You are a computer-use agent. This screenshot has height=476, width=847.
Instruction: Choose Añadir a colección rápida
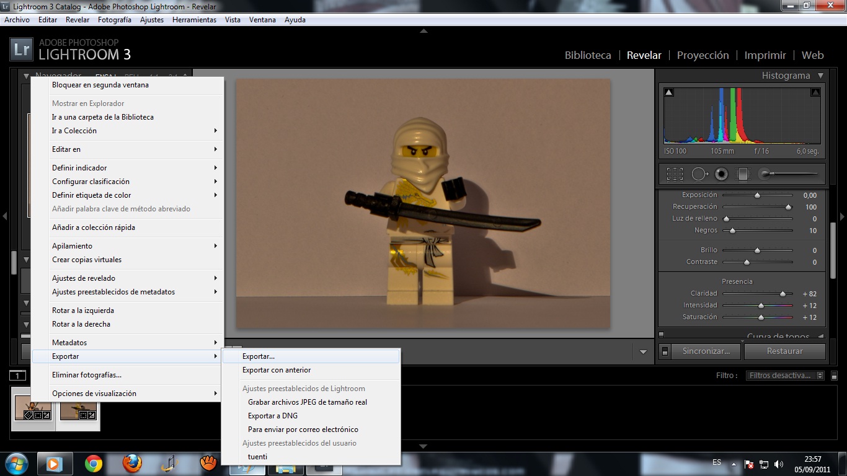tap(127, 227)
